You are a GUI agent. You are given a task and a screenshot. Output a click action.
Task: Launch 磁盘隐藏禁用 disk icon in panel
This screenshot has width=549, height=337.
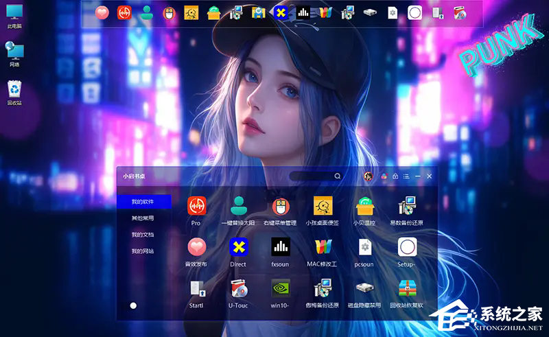pos(365,288)
